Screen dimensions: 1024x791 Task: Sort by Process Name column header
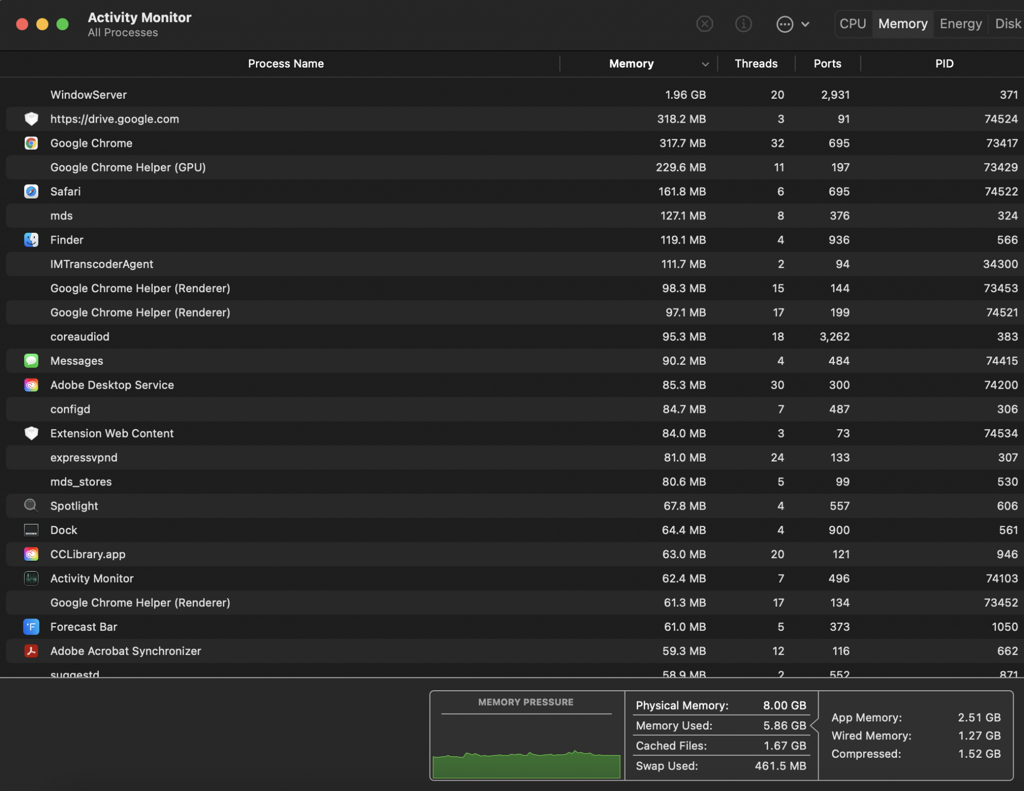[286, 63]
